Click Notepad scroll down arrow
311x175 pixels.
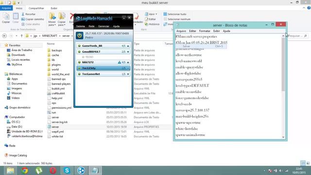point(283,137)
